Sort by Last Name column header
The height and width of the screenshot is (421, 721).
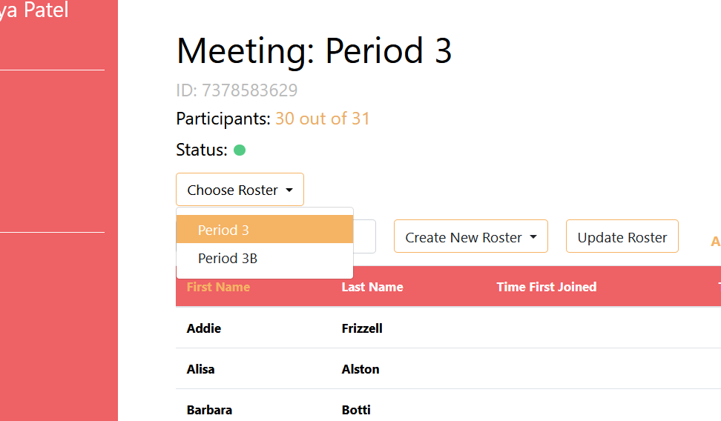pyautogui.click(x=372, y=287)
